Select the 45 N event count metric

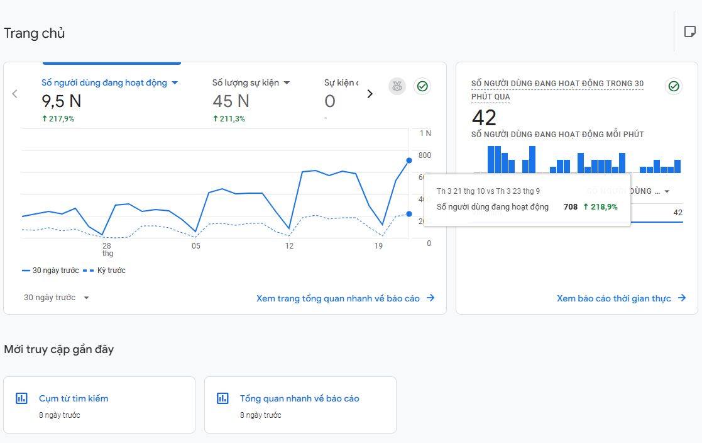pyautogui.click(x=231, y=101)
